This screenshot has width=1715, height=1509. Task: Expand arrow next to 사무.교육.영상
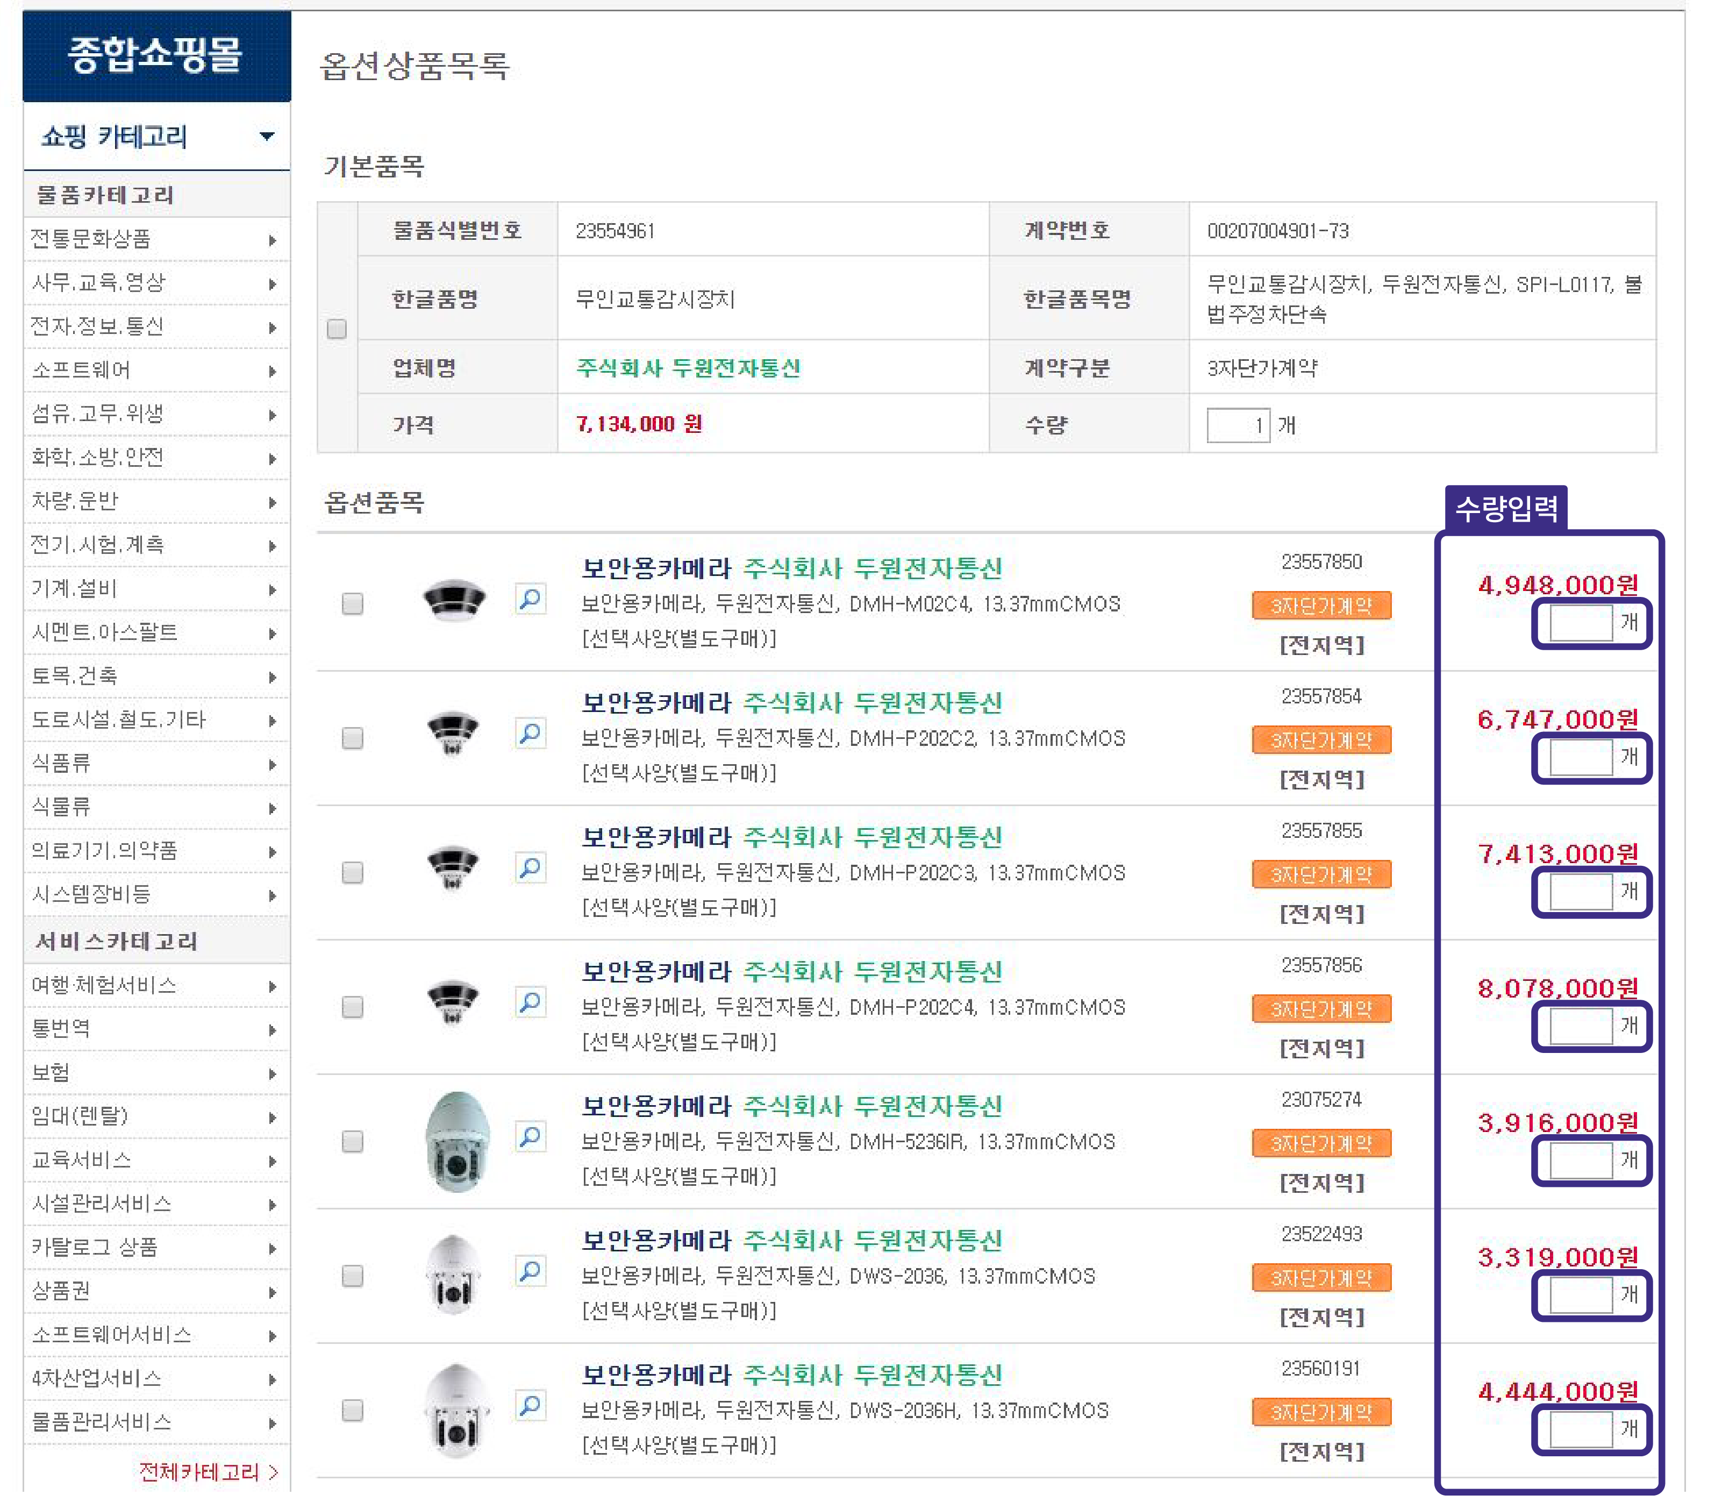coord(273,284)
